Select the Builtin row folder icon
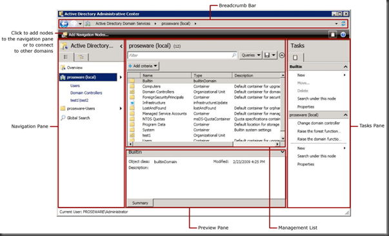Image resolution: width=389 pixels, height=236 pixels. 132,81
